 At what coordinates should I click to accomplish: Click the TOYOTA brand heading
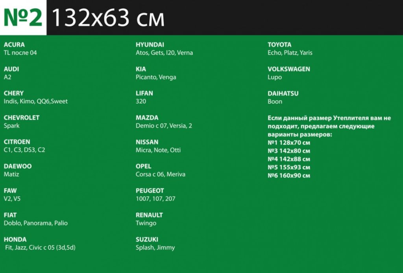click(279, 45)
